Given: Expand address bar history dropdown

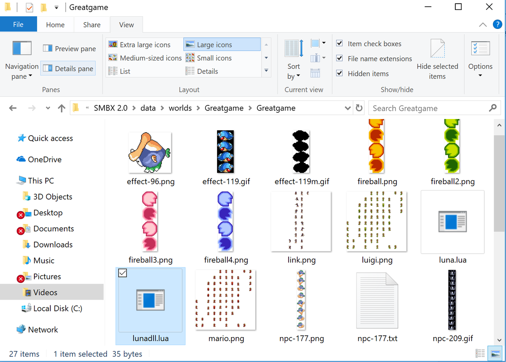Looking at the screenshot, I should pyautogui.click(x=347, y=108).
